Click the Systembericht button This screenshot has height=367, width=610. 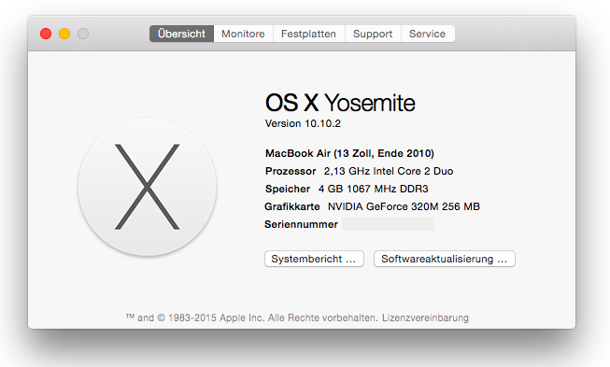[314, 259]
